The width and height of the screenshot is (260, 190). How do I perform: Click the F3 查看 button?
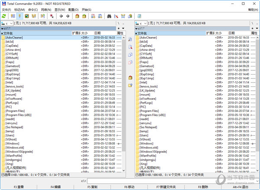coord(19,187)
